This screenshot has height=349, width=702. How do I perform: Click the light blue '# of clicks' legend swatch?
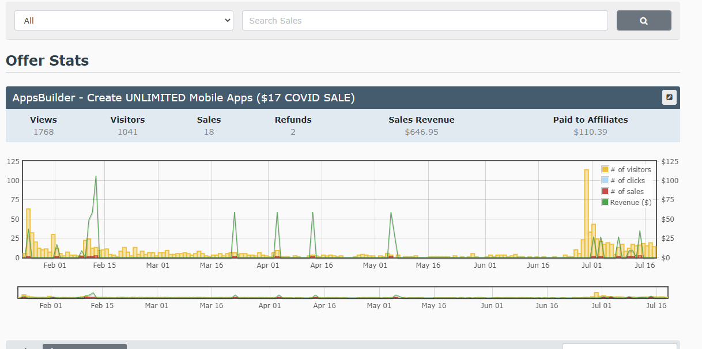[x=605, y=181]
